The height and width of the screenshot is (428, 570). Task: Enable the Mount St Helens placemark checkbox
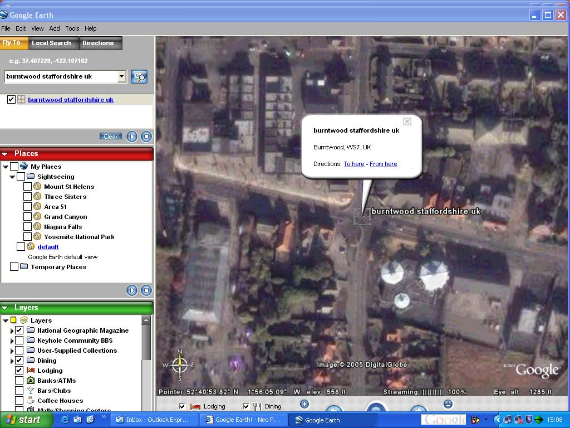coord(27,186)
